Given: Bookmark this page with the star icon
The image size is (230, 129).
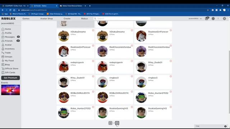Looking at the screenshot, I should 208,10.
